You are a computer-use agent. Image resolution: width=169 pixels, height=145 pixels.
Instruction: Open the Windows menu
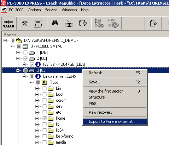click(x=69, y=10)
